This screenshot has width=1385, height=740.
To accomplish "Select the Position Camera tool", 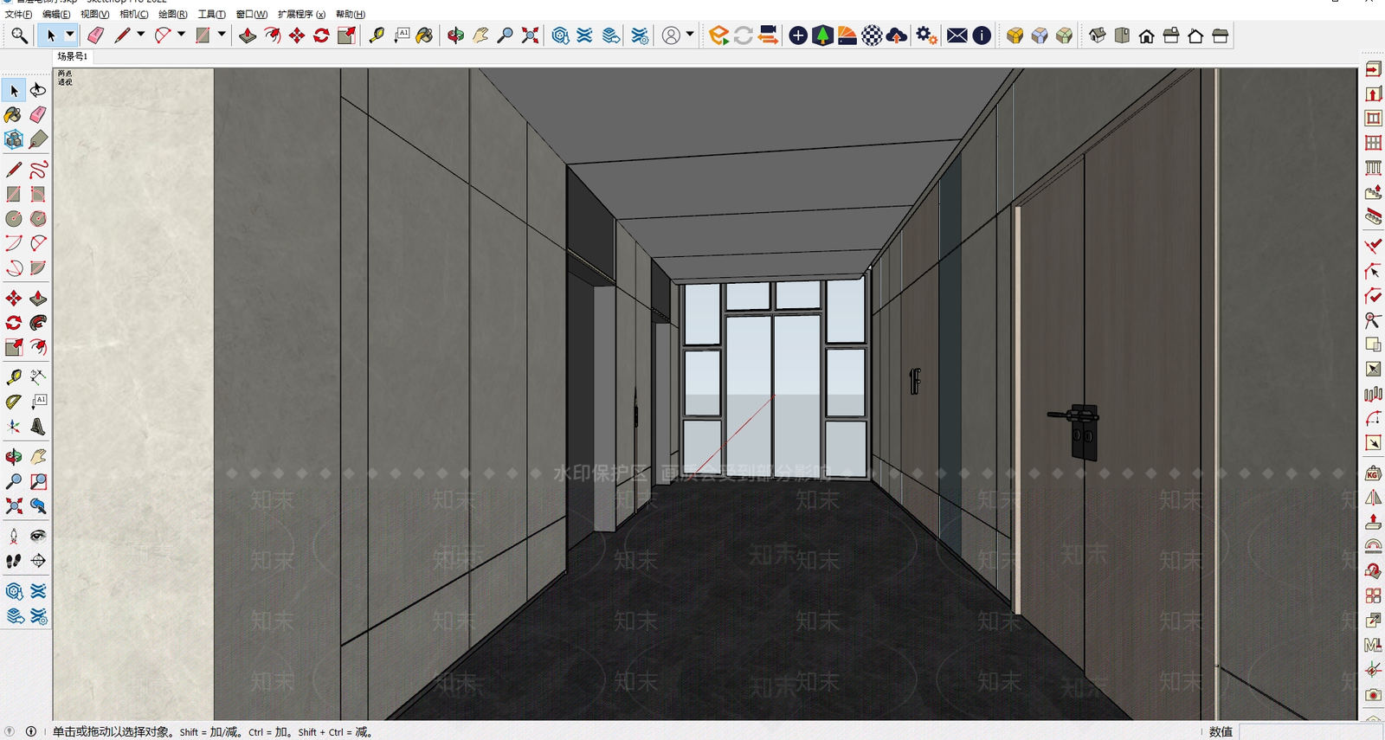I will tap(13, 537).
